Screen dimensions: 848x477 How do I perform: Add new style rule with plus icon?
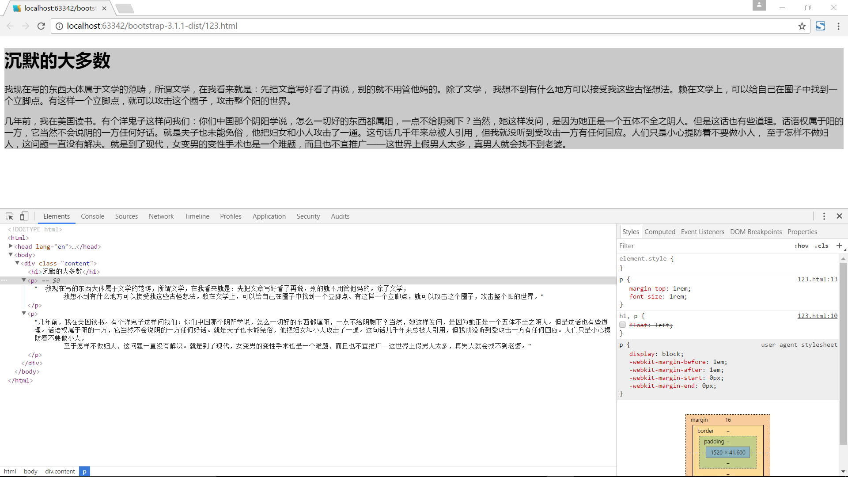pyautogui.click(x=839, y=246)
